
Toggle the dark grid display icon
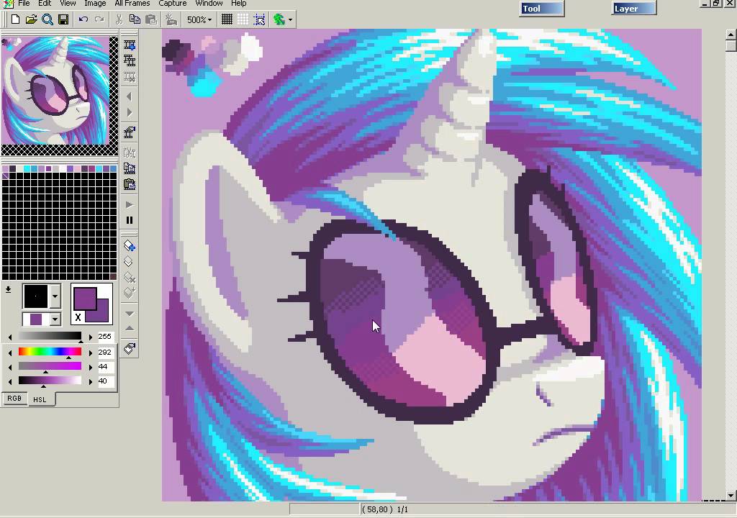tap(227, 19)
